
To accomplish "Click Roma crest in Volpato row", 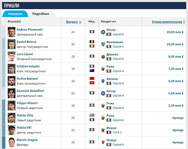I will point(103,69).
